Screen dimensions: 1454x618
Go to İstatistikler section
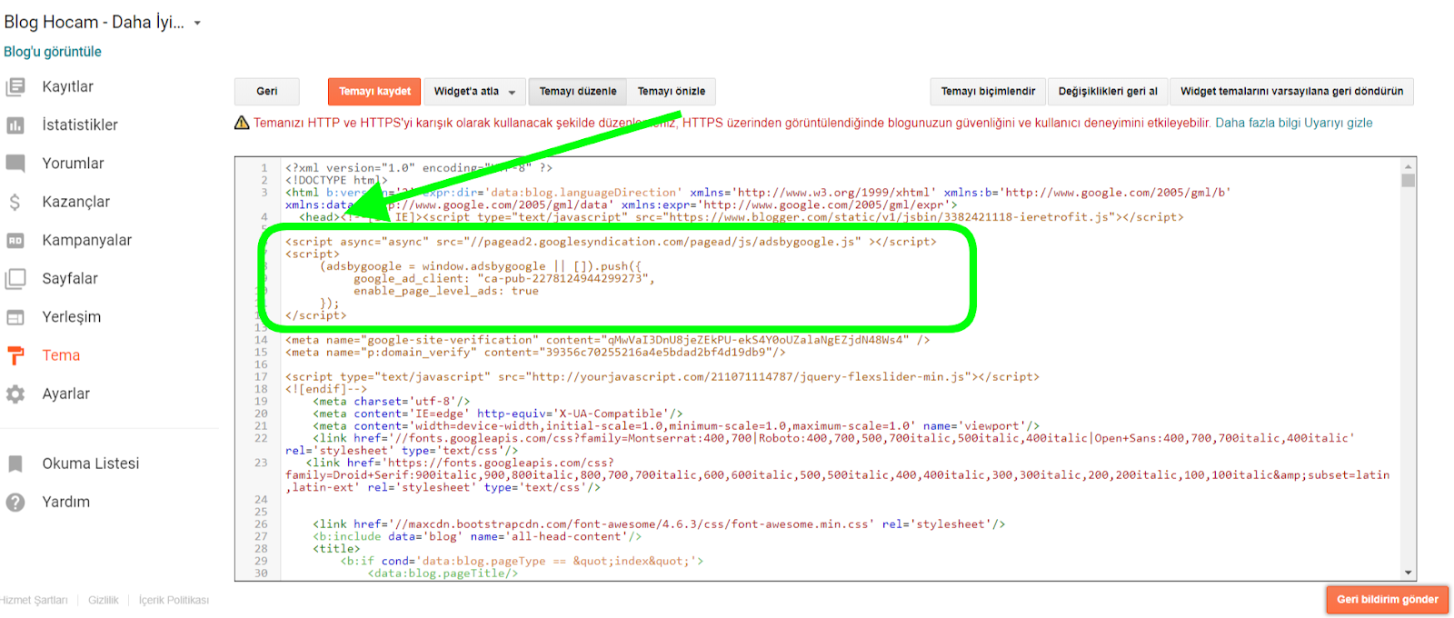[80, 125]
